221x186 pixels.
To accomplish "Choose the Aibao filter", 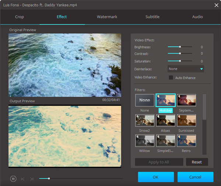I will pos(165,120).
